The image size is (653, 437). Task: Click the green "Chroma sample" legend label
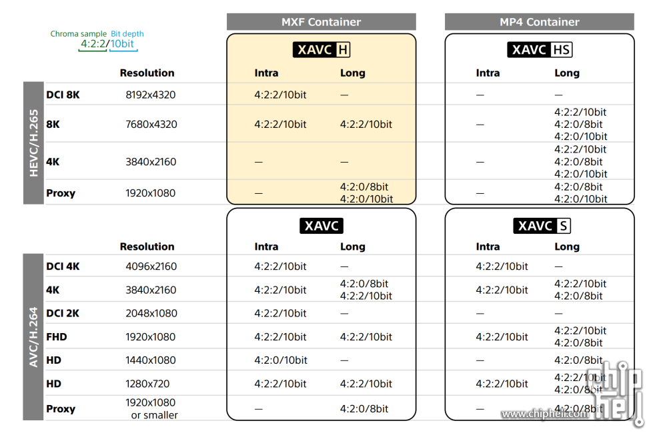pyautogui.click(x=78, y=34)
